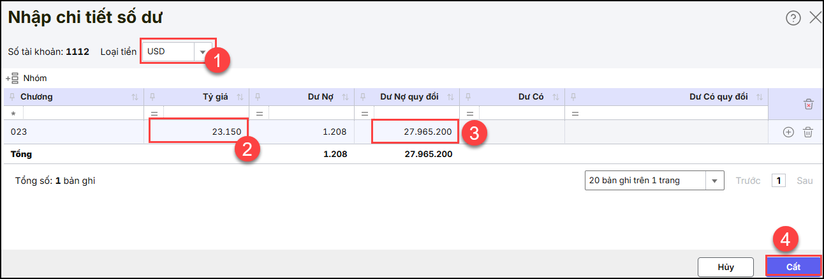Delete row 023 with trash icon
This screenshot has width=824, height=279.
pos(807,132)
